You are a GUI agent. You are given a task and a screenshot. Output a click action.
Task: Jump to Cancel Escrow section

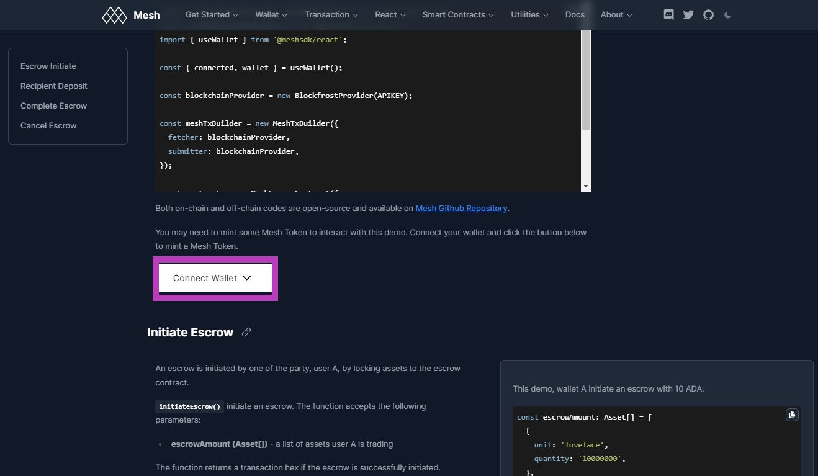tap(48, 125)
